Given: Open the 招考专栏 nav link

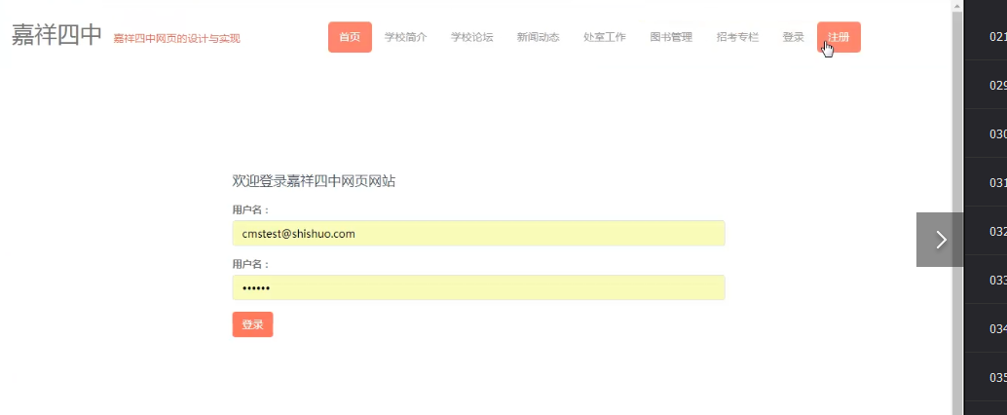Looking at the screenshot, I should (x=737, y=37).
